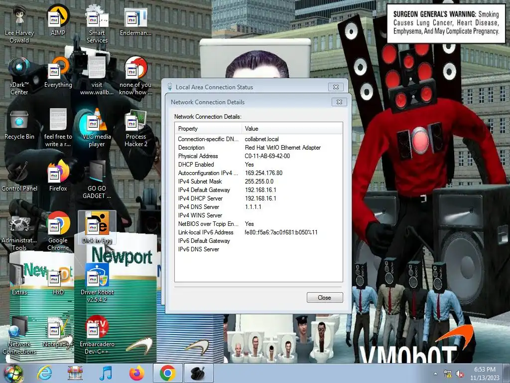Select the NetBIOS over Tcpip row

coord(258,224)
